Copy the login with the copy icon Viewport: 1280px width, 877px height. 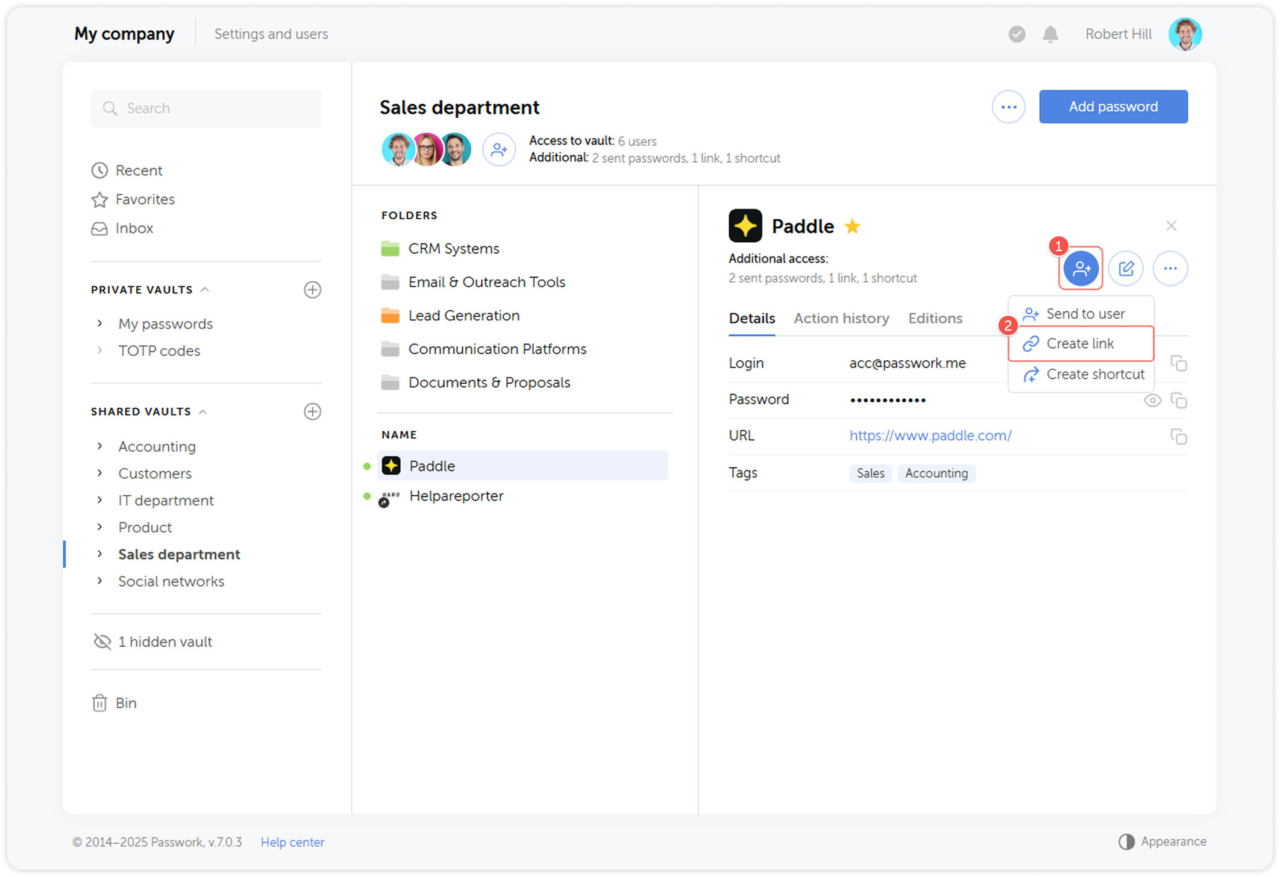(x=1179, y=363)
